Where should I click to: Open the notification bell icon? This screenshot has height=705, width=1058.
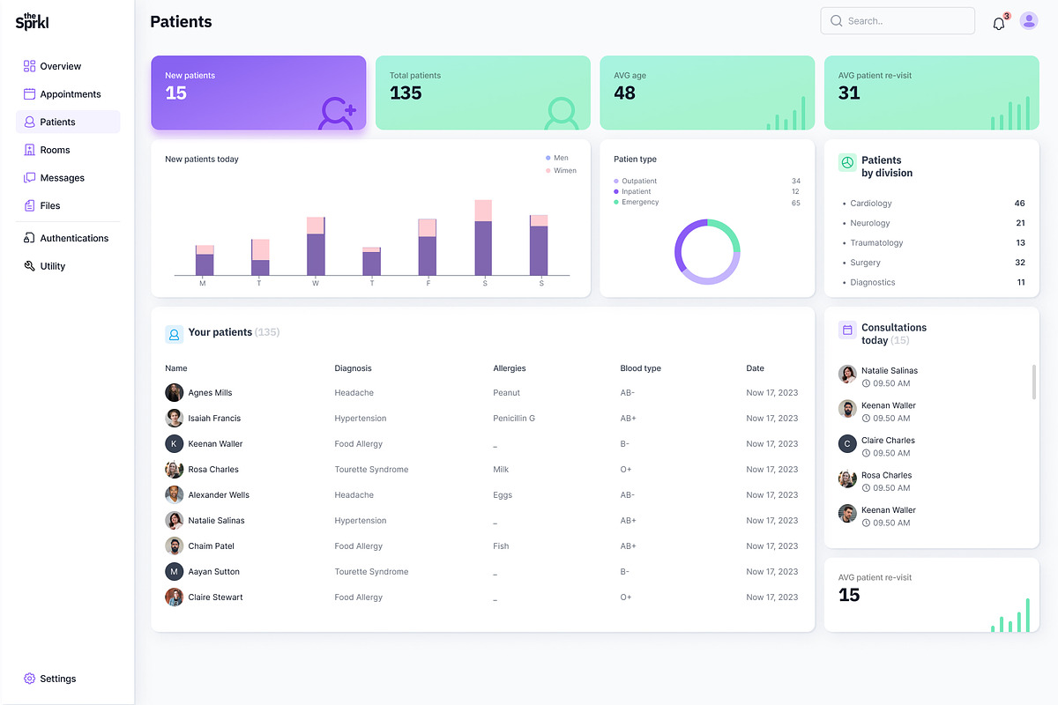pyautogui.click(x=998, y=22)
